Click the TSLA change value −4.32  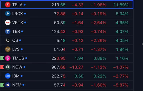click(x=78, y=5)
